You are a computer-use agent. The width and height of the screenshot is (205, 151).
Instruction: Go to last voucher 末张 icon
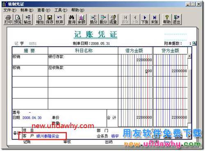click(155, 19)
